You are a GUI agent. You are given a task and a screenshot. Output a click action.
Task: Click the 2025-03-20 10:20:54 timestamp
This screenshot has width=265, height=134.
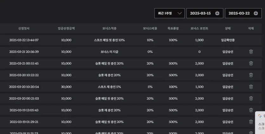24,87
